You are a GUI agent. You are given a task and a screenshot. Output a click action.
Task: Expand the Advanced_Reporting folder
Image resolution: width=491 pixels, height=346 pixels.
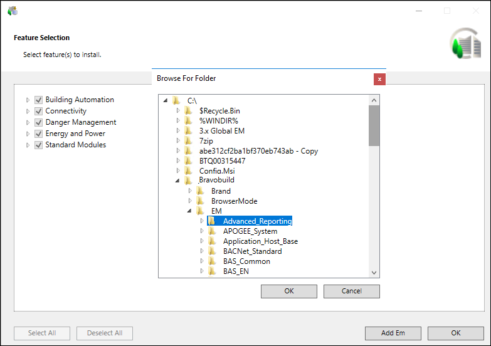click(x=202, y=221)
